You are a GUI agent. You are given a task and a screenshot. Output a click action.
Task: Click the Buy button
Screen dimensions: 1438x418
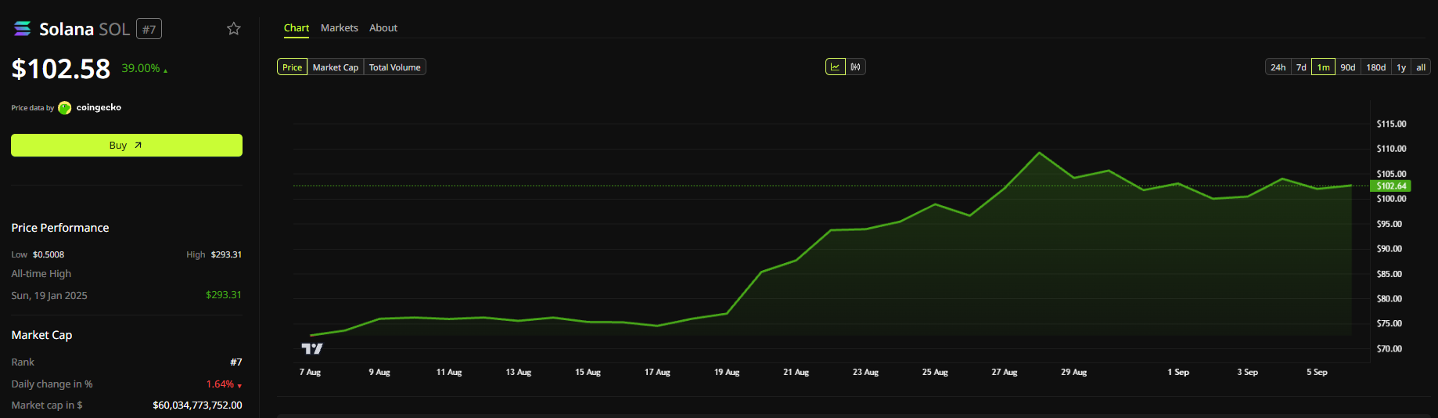pyautogui.click(x=127, y=146)
